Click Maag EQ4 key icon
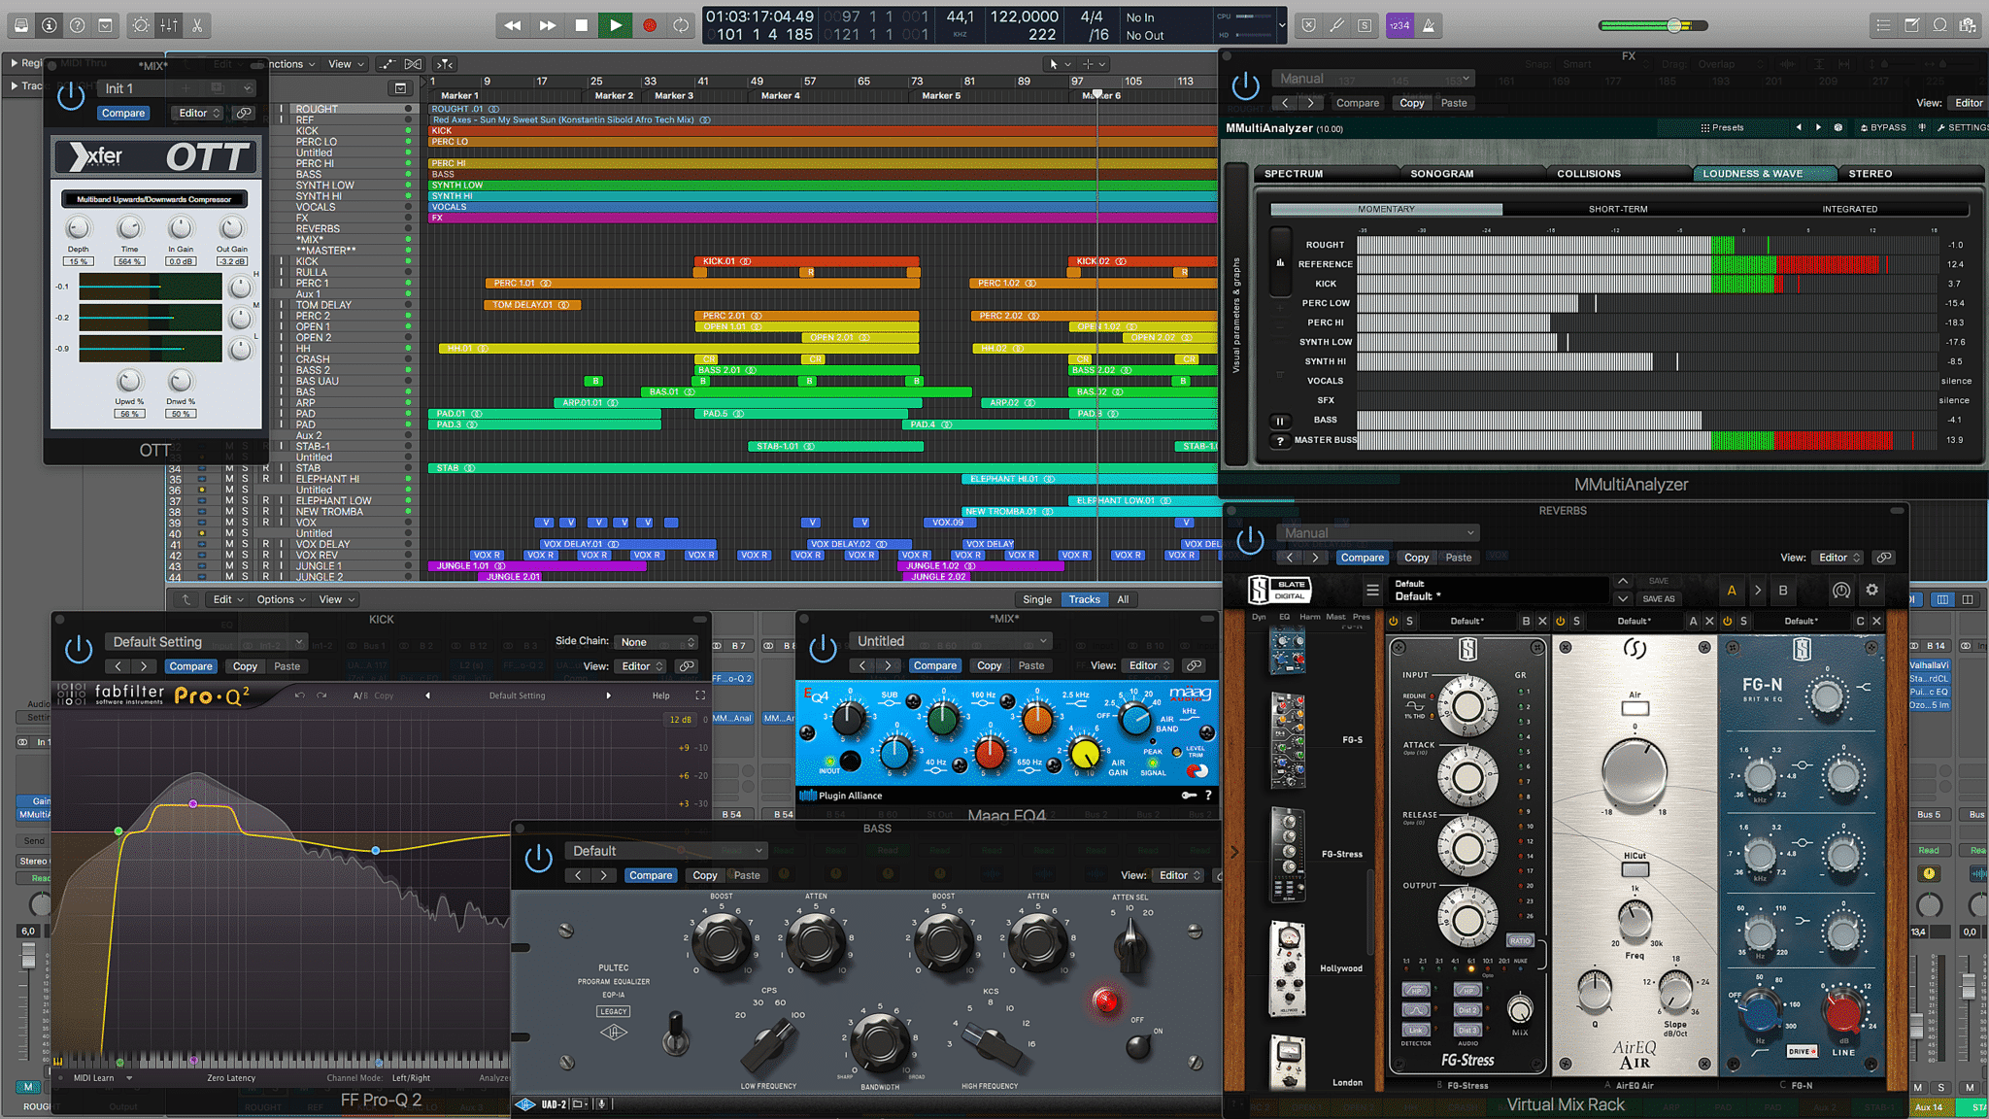The image size is (1989, 1119). coord(1188,796)
